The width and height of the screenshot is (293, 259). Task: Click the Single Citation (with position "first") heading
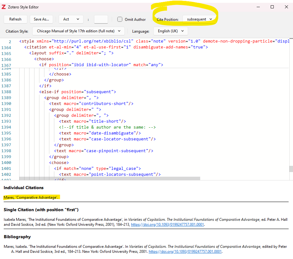41,210
